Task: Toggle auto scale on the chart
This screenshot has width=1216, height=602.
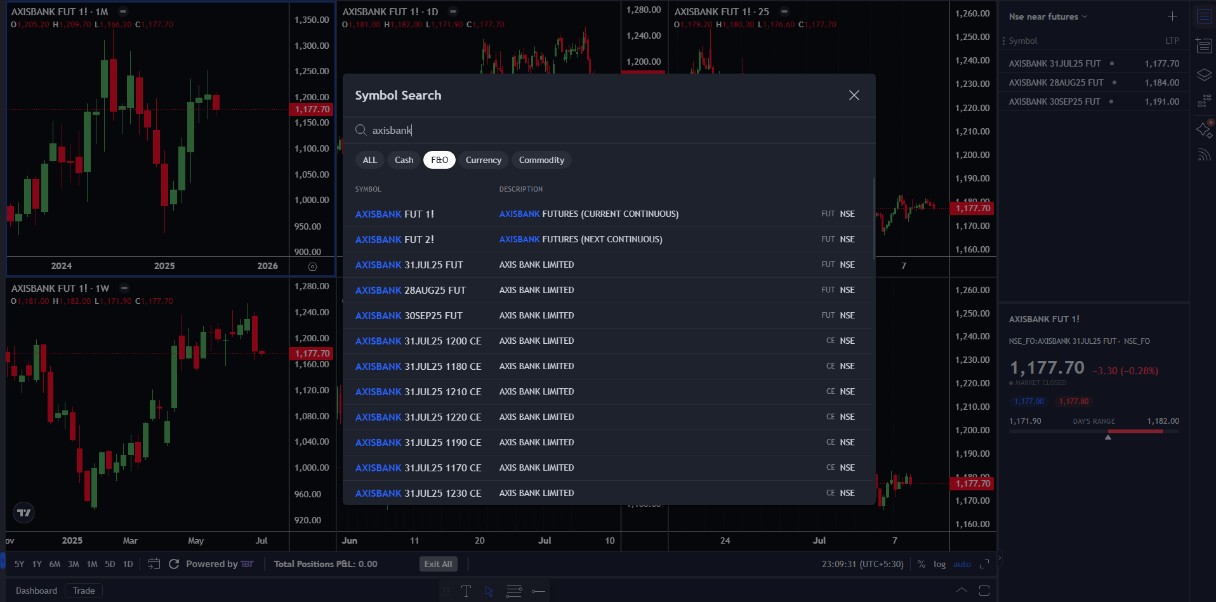Action: 962,564
